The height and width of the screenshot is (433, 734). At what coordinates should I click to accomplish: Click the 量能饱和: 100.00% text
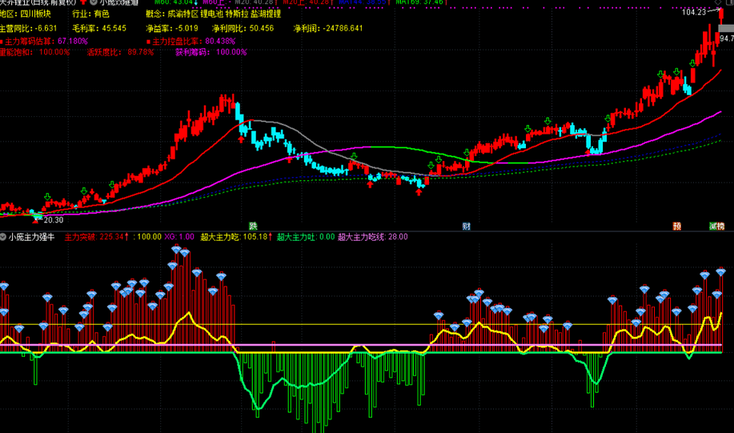(x=34, y=52)
